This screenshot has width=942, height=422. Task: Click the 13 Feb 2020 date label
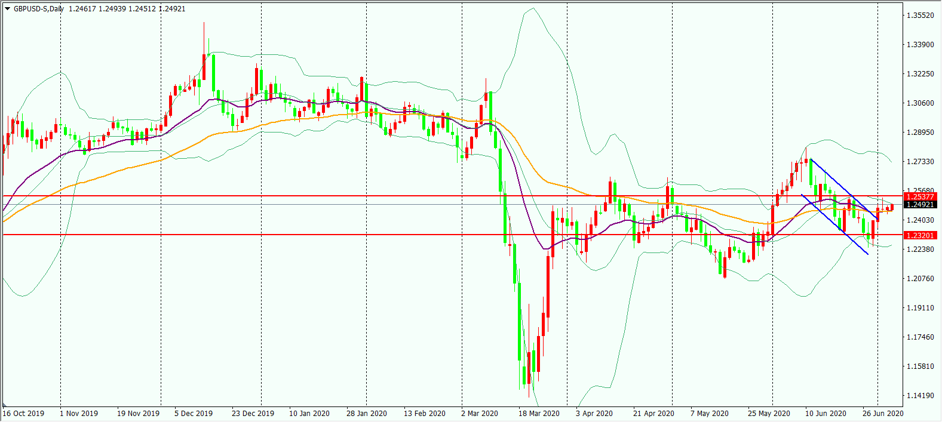[425, 413]
